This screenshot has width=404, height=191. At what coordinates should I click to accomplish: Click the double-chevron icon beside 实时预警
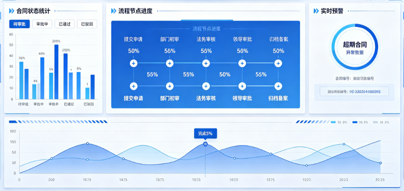tap(316, 11)
